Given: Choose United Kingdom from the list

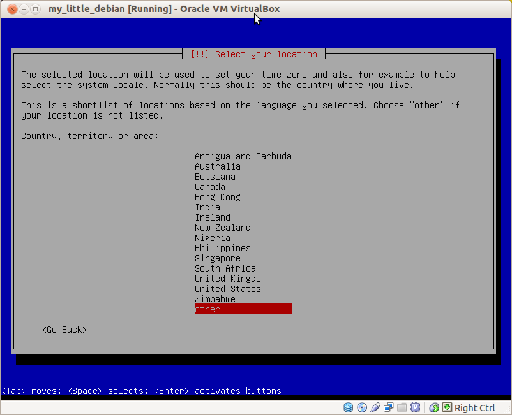Looking at the screenshot, I should tap(243, 279).
